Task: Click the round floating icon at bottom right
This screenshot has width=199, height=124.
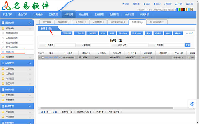Action: coord(192,104)
